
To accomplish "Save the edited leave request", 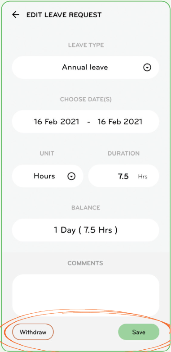I will (139, 332).
